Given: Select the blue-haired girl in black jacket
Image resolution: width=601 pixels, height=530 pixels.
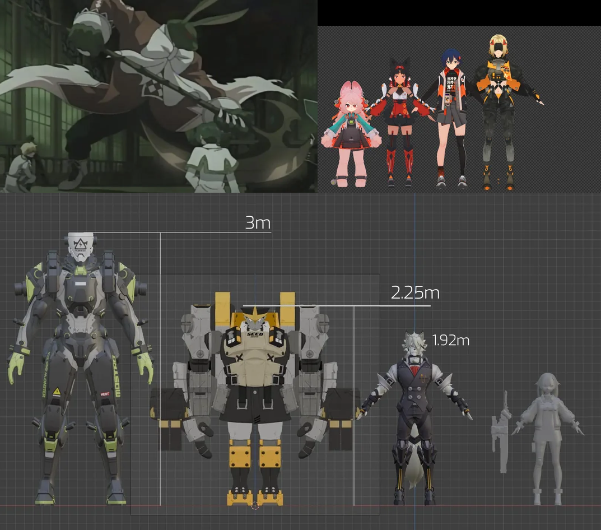Looking at the screenshot, I should (x=451, y=118).
